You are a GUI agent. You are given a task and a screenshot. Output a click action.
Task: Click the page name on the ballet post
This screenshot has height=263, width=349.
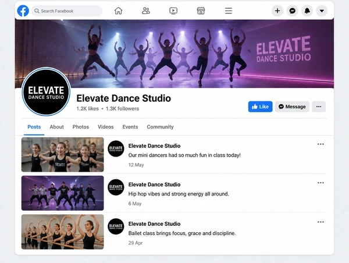(154, 224)
